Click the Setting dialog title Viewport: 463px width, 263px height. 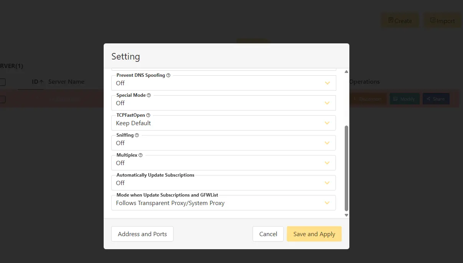(126, 56)
